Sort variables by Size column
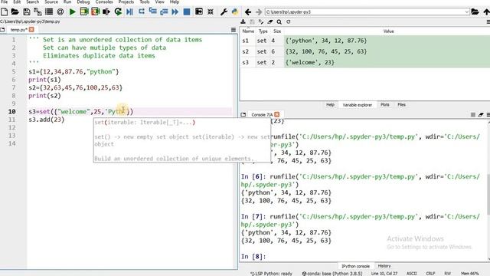Image resolution: width=490 pixels, height=276 pixels. point(277,31)
